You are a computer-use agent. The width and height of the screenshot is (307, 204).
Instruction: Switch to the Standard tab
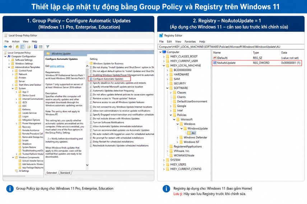point(65,173)
